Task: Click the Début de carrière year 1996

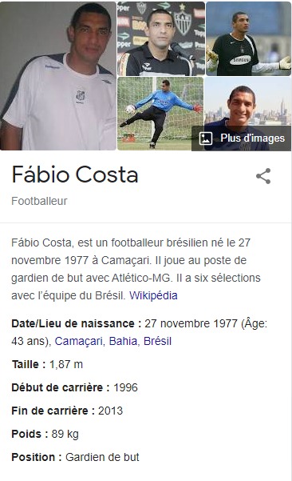Action: coord(126,387)
